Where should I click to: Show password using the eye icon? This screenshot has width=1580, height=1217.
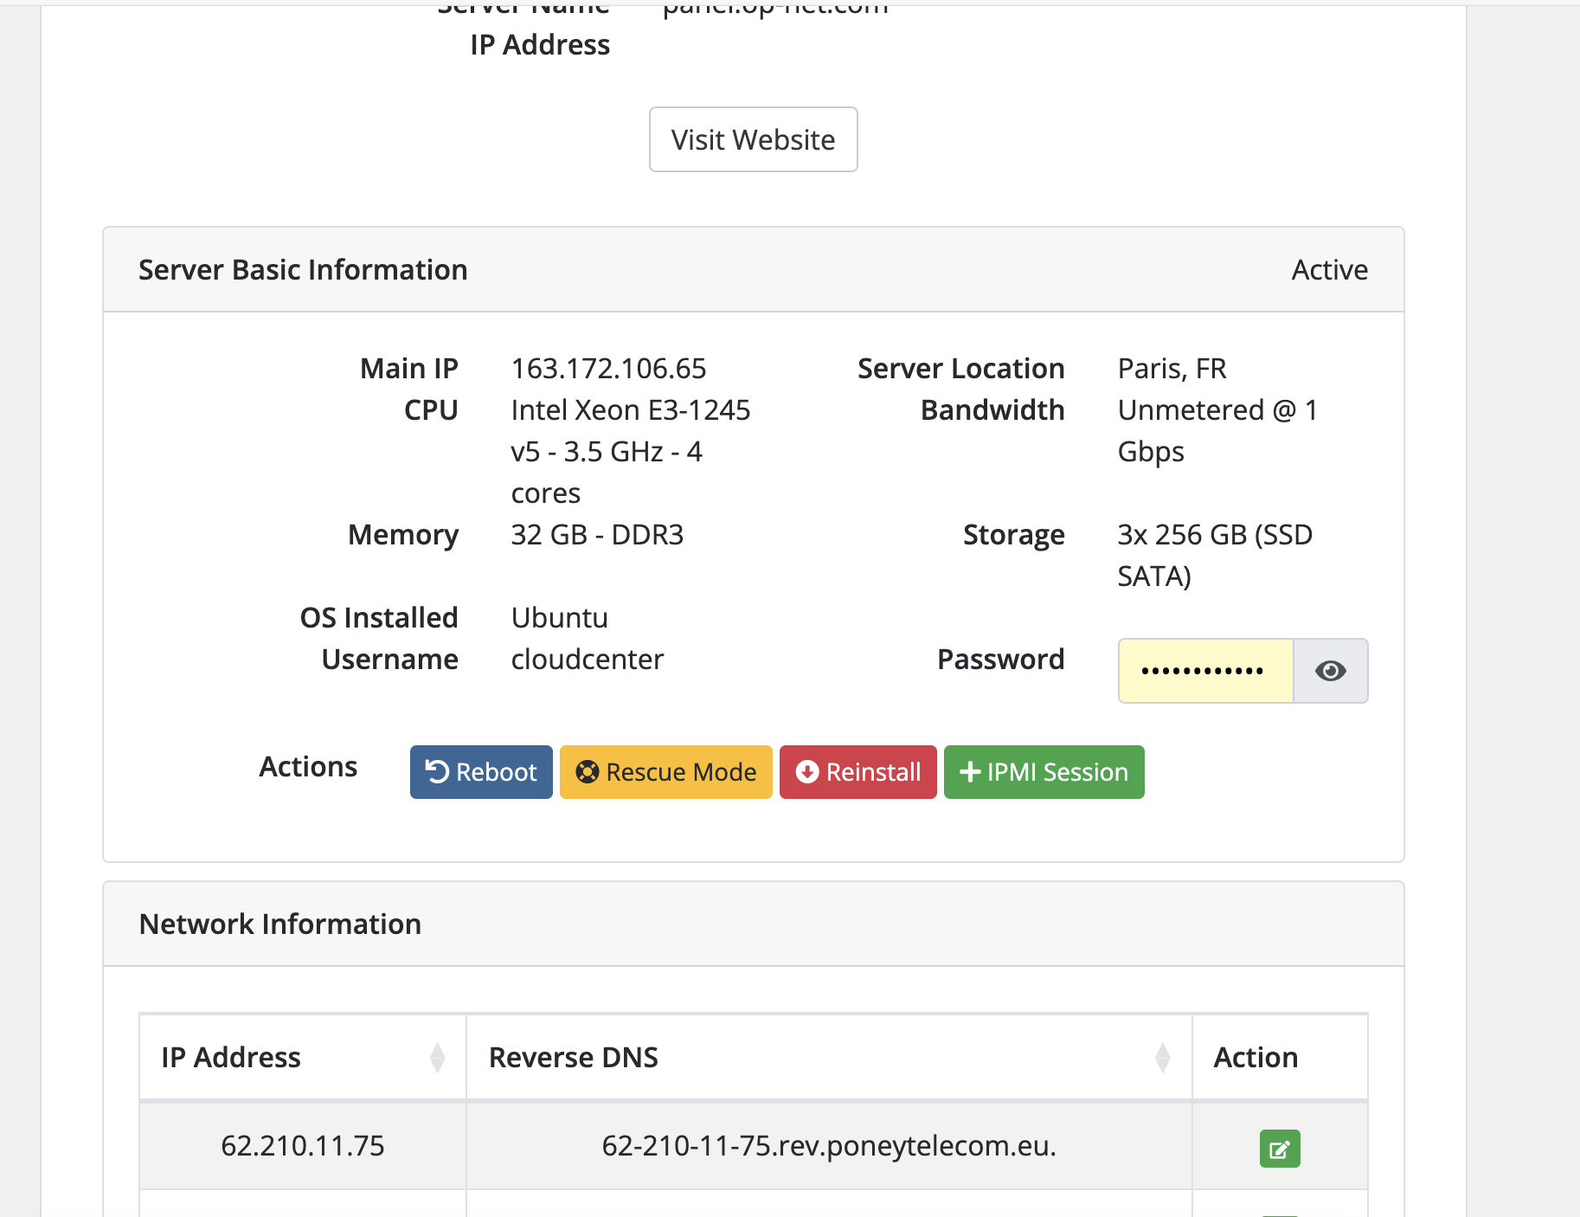(x=1330, y=671)
